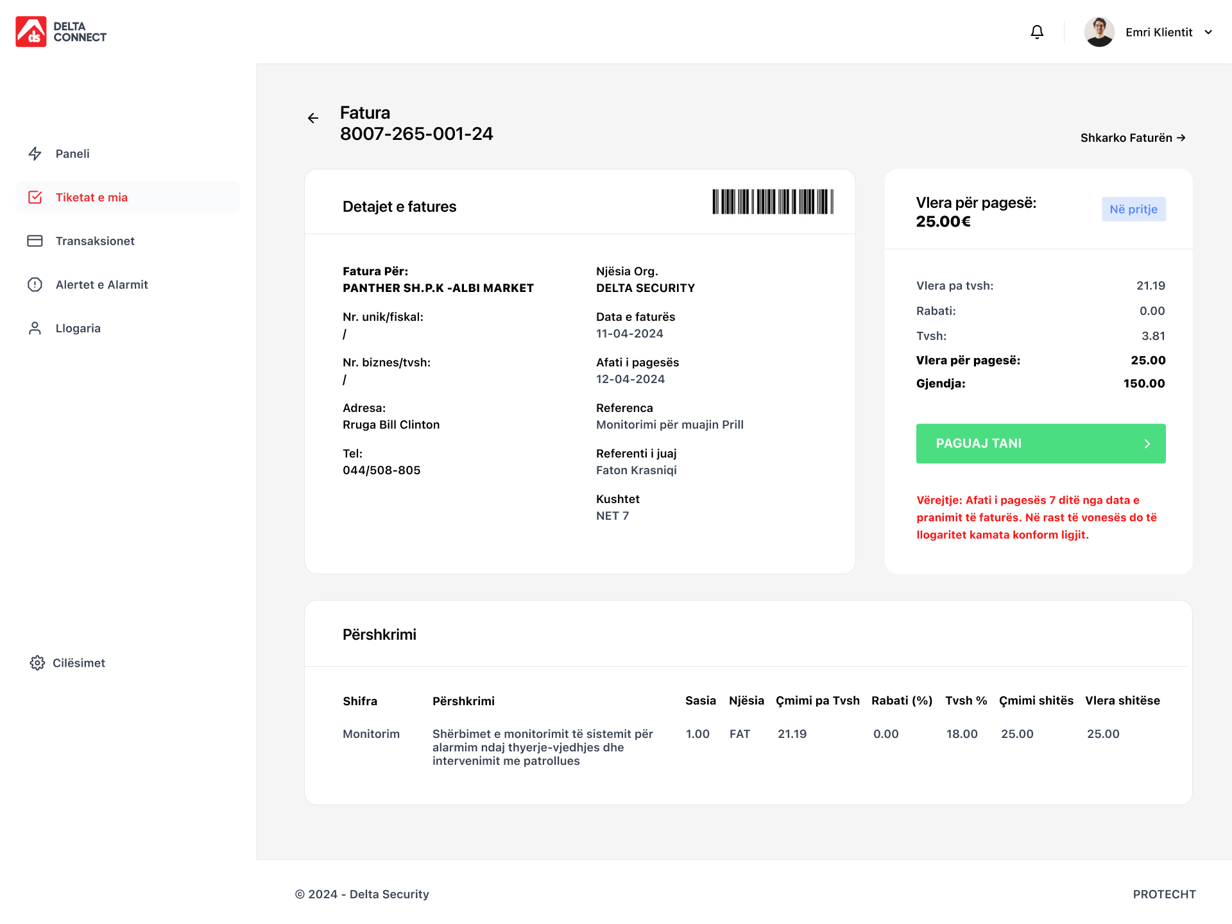Click the Alertet e Alarmit warning icon
The image size is (1232, 924).
(35, 285)
